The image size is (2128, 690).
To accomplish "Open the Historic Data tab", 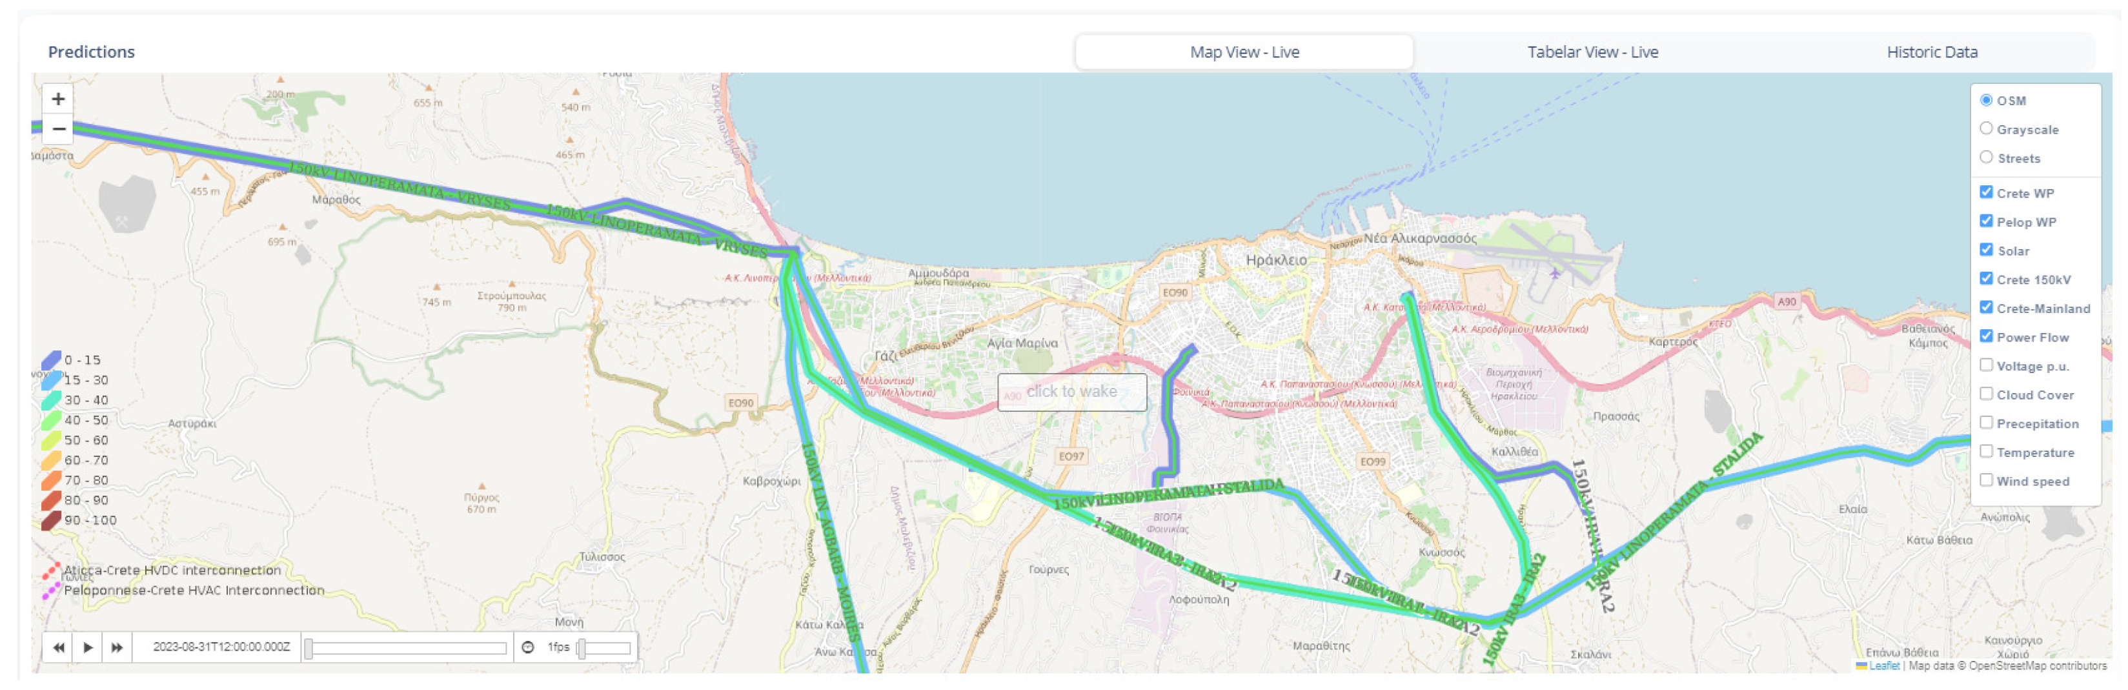I will pyautogui.click(x=1932, y=52).
